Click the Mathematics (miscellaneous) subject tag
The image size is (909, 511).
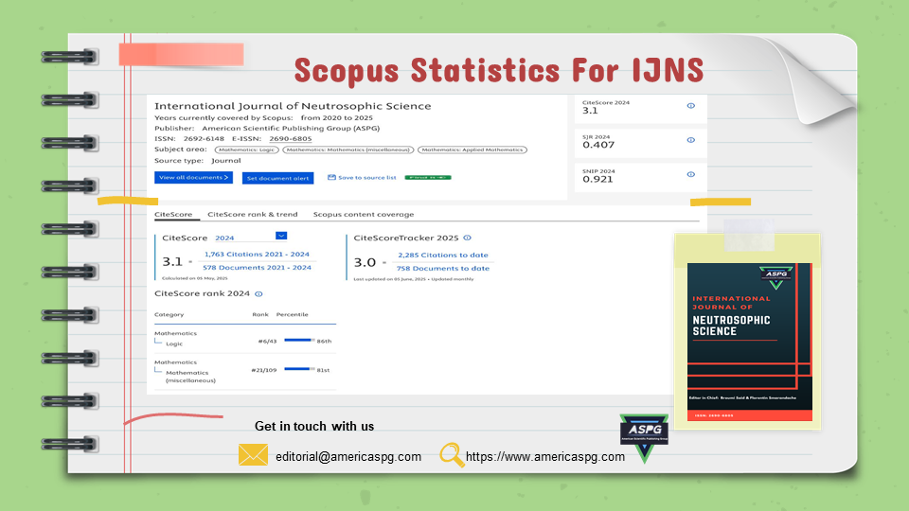point(348,150)
